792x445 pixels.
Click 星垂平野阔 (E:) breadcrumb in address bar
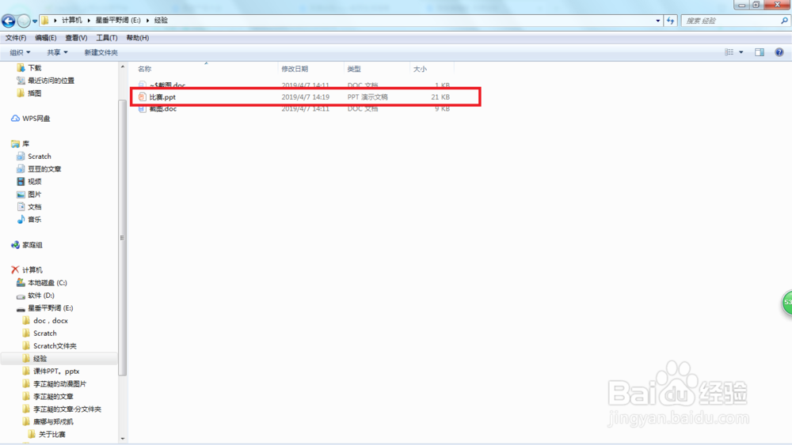point(118,21)
